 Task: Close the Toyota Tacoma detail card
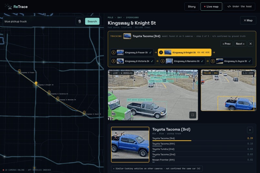(x=250, y=130)
